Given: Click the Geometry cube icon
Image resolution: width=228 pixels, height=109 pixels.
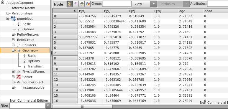Looking at the screenshot, I should point(19,50).
